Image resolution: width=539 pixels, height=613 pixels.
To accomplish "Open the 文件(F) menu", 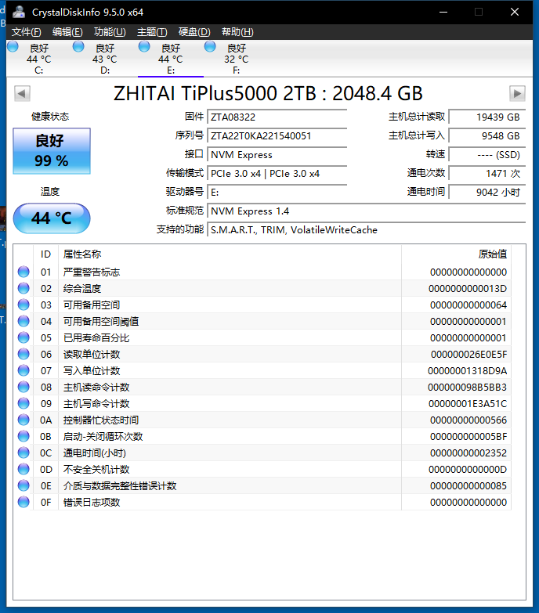I will point(26,31).
